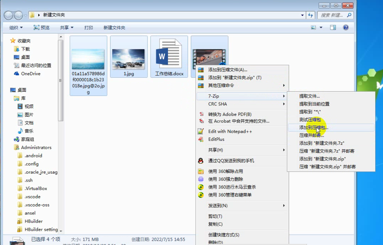The height and width of the screenshot is (245, 383).
Task: Open the Help question mark icon
Action: point(346,27)
